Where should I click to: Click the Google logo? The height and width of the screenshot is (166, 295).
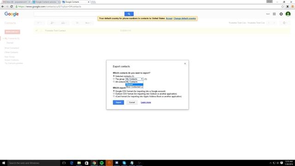click(12, 14)
